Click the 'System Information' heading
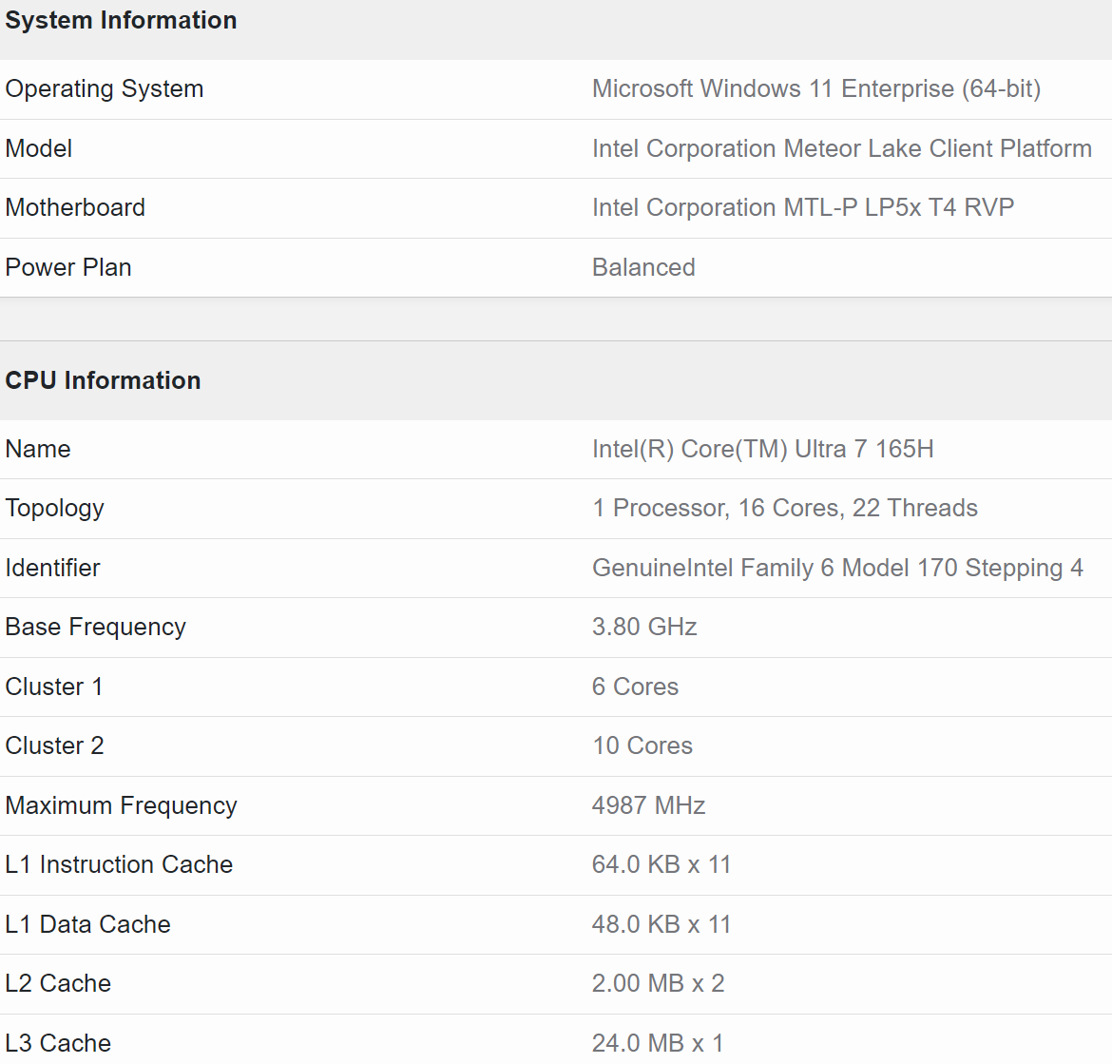 tap(122, 20)
